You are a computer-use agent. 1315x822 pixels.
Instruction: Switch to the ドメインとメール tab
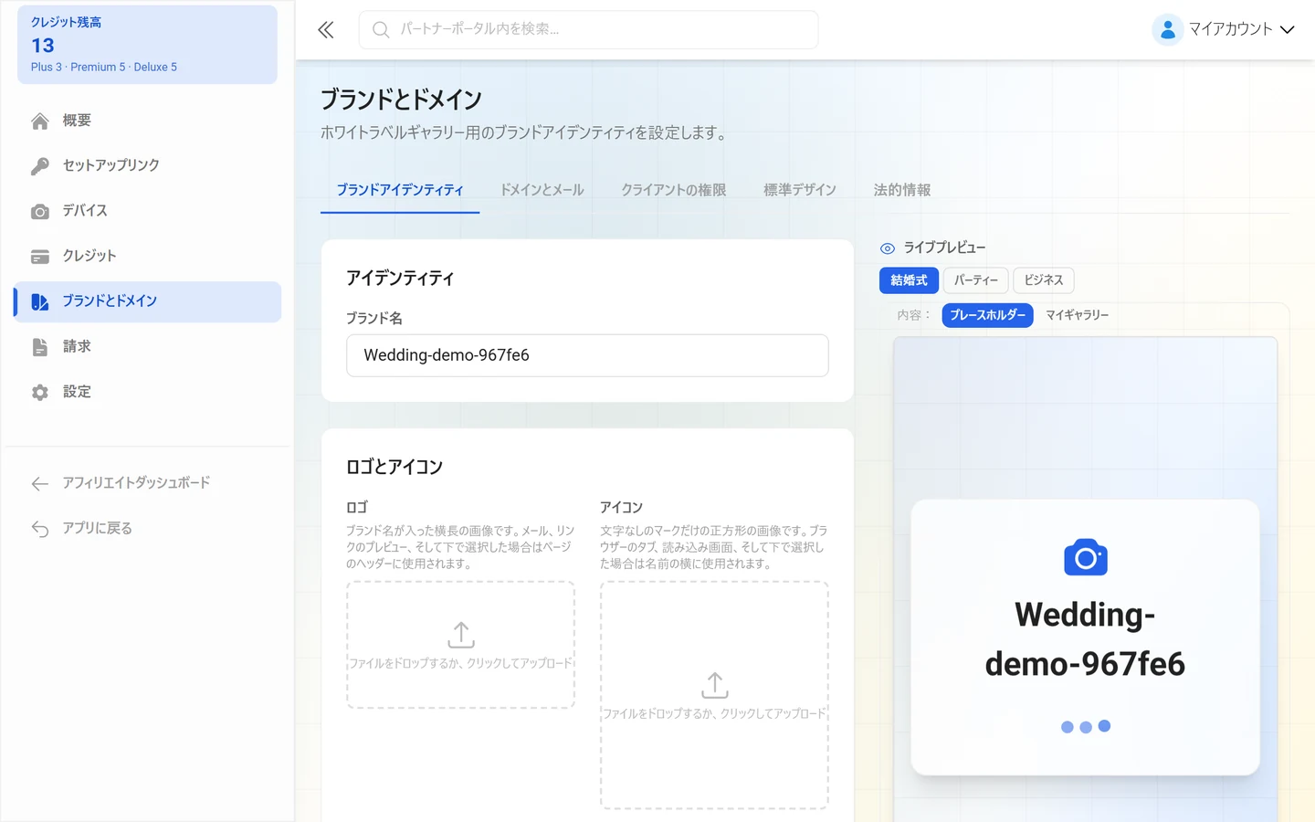[542, 190]
